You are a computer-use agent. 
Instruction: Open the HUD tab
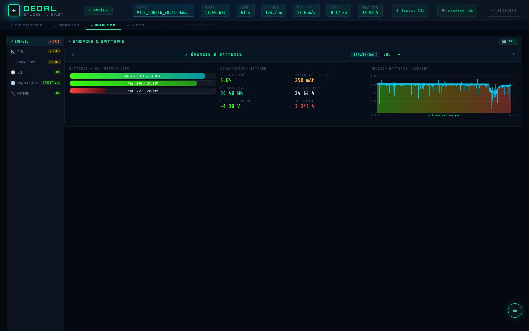pos(163,25)
